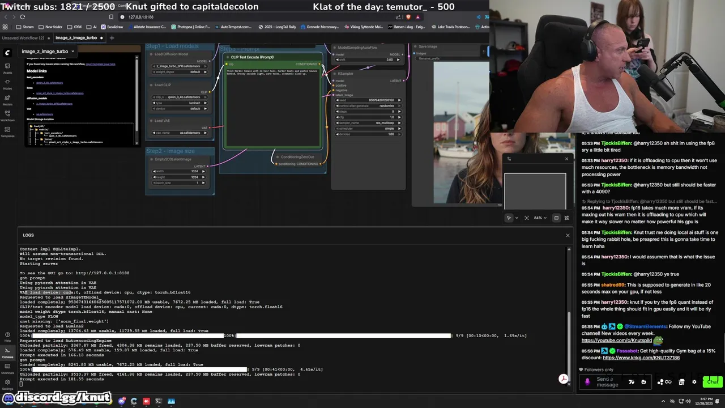Toggle Load VAE node collapse dot
Viewport: 725px width, 408px height.
[151, 121]
